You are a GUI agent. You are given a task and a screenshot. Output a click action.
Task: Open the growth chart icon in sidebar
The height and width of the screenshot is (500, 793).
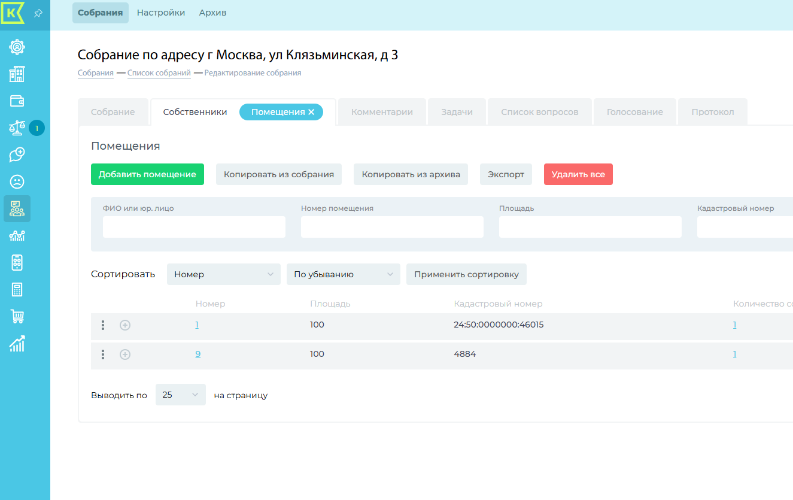coord(17,343)
